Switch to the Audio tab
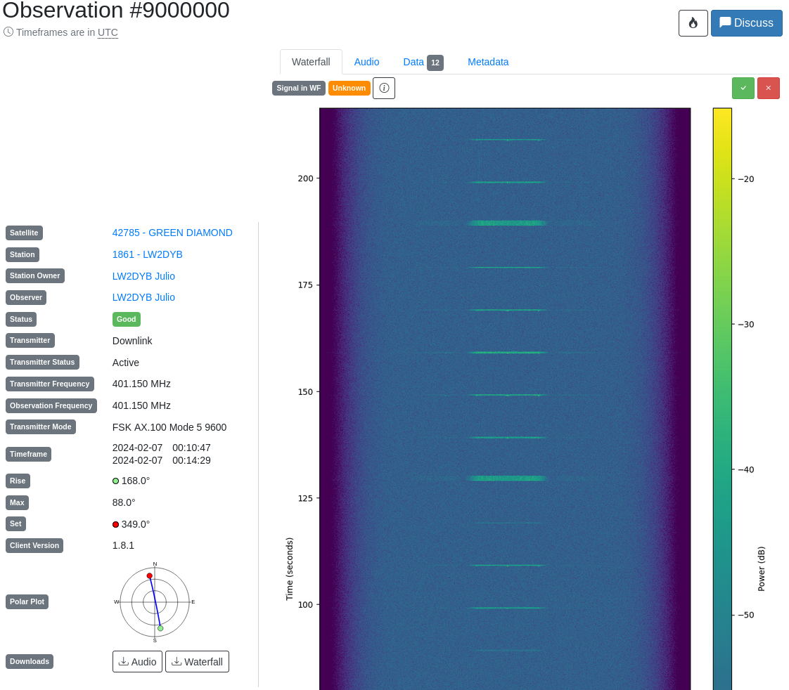 click(366, 62)
